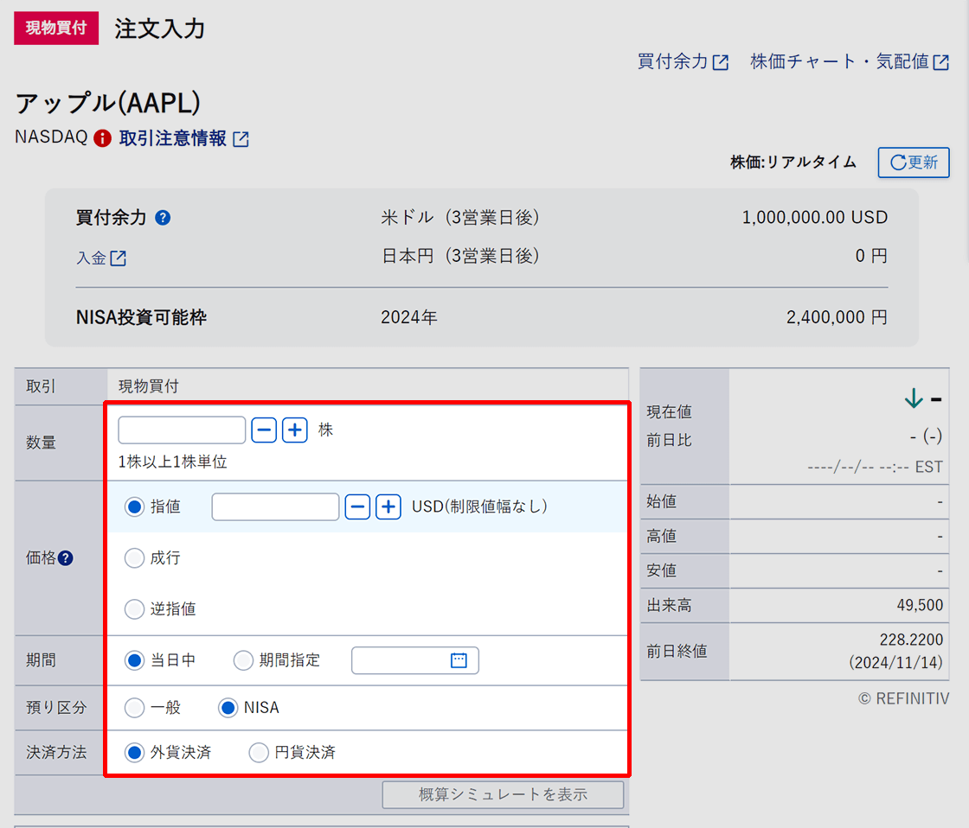Click the アップル(AAPL) stock name
Image resolution: width=969 pixels, height=828 pixels.
tap(108, 103)
